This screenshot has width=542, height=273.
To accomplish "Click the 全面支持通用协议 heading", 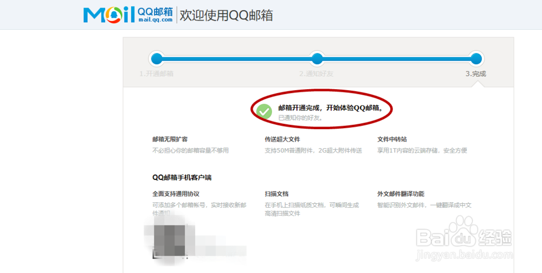I will (x=176, y=194).
